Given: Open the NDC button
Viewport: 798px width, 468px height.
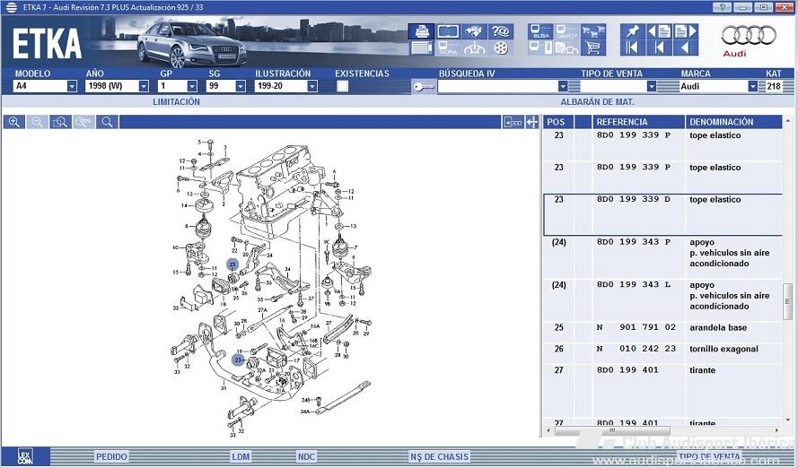Looking at the screenshot, I should [x=306, y=456].
